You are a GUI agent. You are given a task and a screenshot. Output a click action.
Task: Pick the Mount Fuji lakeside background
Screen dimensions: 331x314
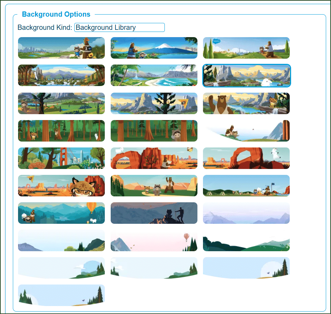(154, 48)
